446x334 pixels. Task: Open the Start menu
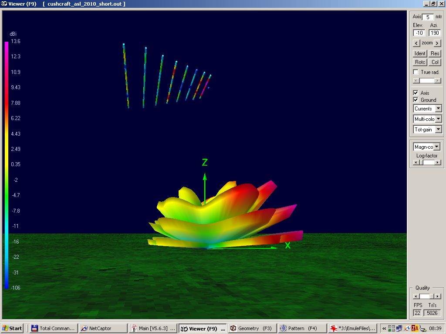[12, 328]
